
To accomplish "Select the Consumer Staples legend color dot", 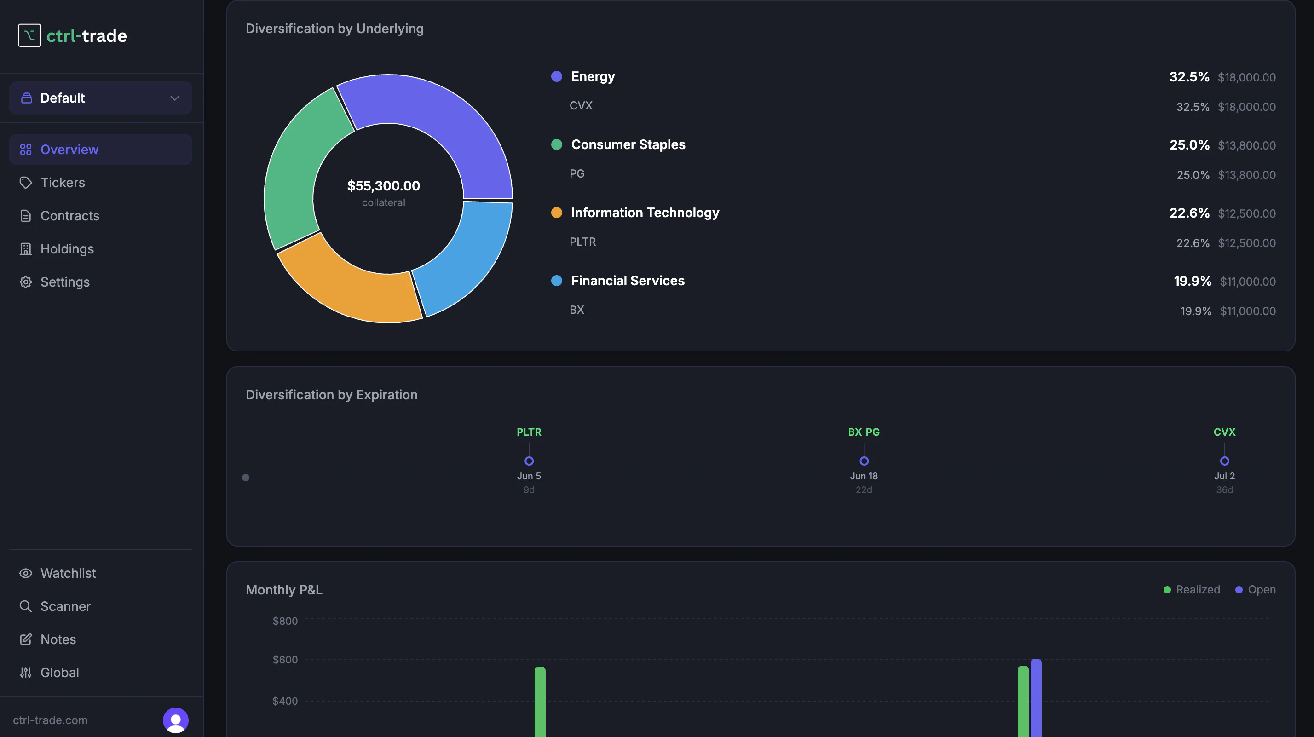I will (557, 145).
